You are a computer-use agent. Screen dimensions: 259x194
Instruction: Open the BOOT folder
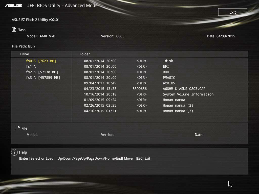tap(167, 72)
